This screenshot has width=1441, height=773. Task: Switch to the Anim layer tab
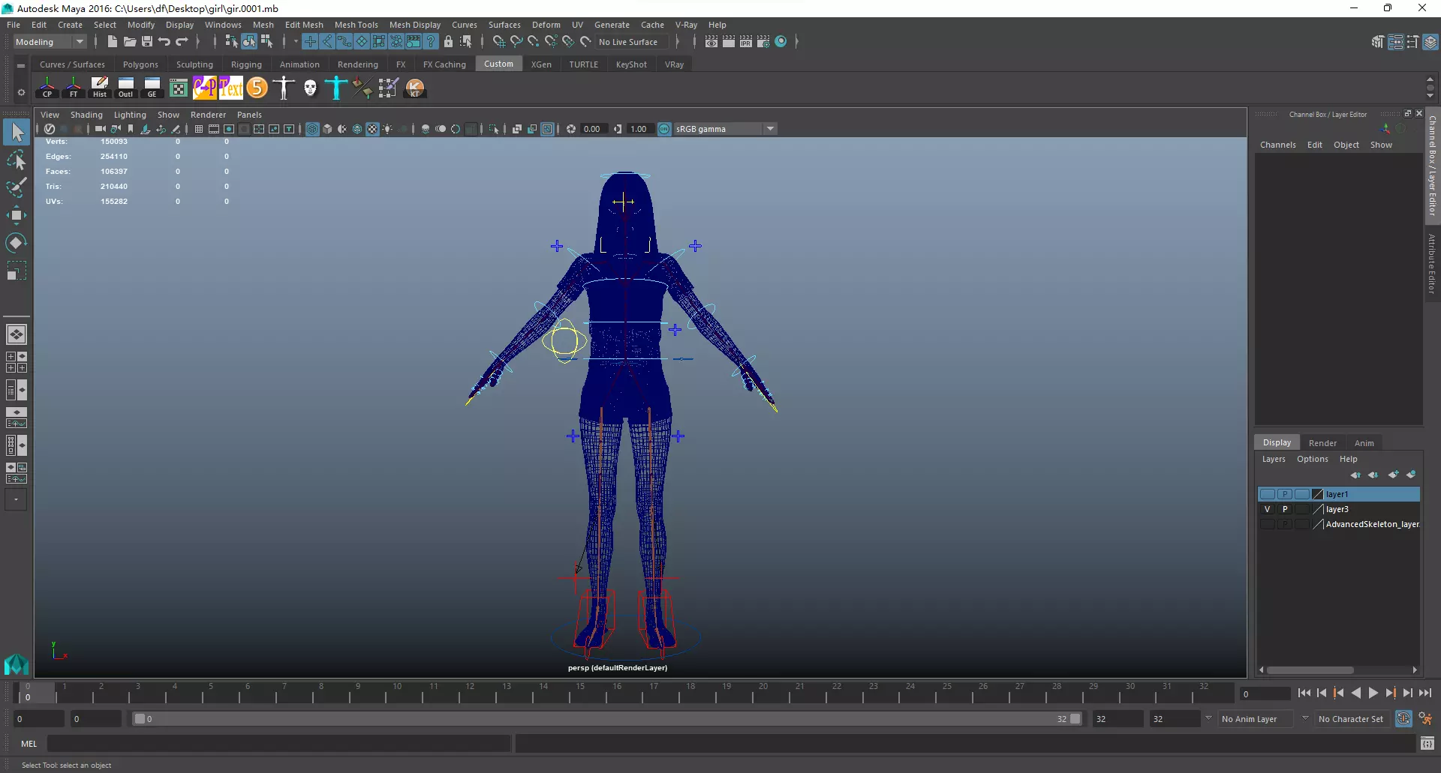[x=1364, y=443]
